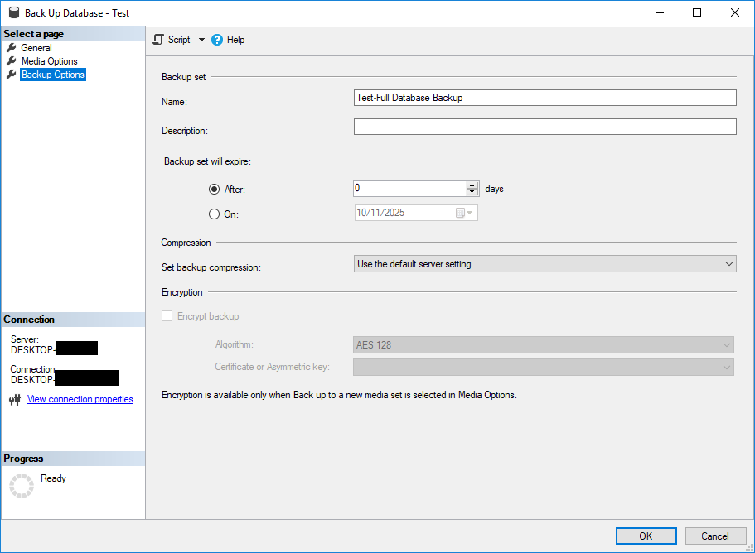
Task: Click the Help question mark icon
Action: (217, 40)
